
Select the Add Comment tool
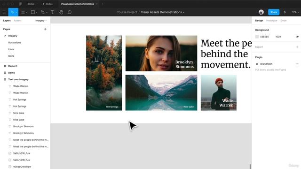(x=70, y=12)
